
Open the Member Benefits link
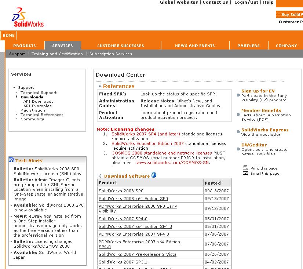(261, 110)
